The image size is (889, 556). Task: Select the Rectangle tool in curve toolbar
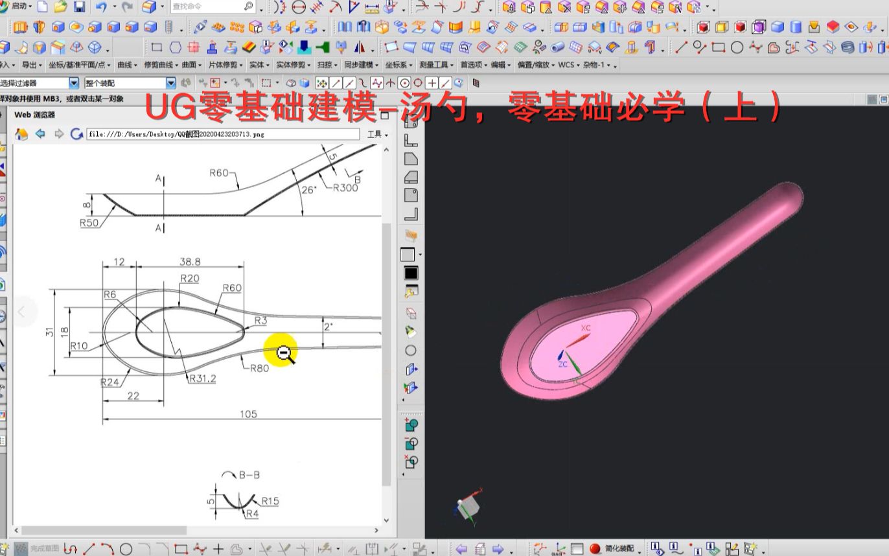point(718,47)
